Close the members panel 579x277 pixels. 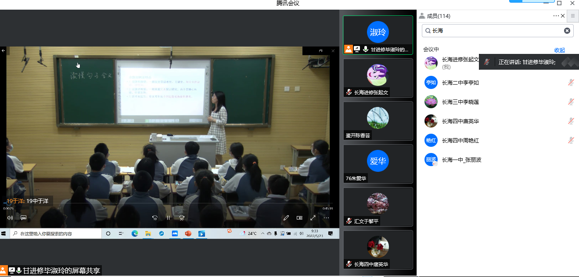[563, 16]
